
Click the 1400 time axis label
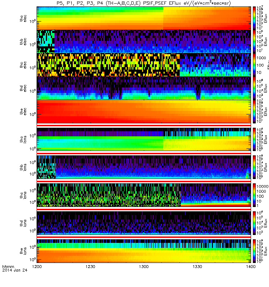[x=251, y=267]
